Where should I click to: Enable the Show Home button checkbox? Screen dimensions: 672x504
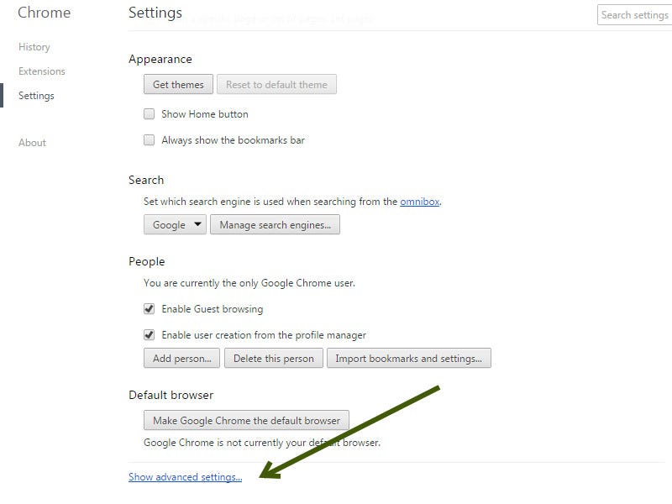[150, 114]
